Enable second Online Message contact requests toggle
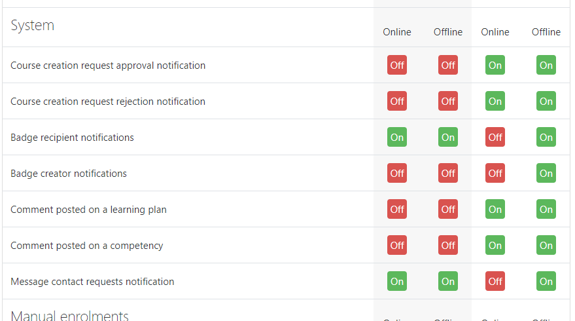This screenshot has height=321, width=575. (x=495, y=281)
